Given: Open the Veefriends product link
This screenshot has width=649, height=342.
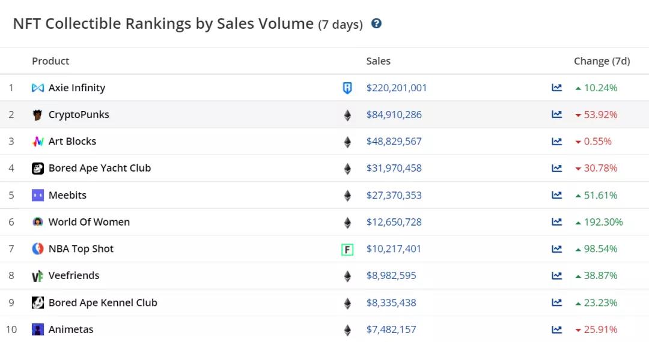Looking at the screenshot, I should 74,275.
